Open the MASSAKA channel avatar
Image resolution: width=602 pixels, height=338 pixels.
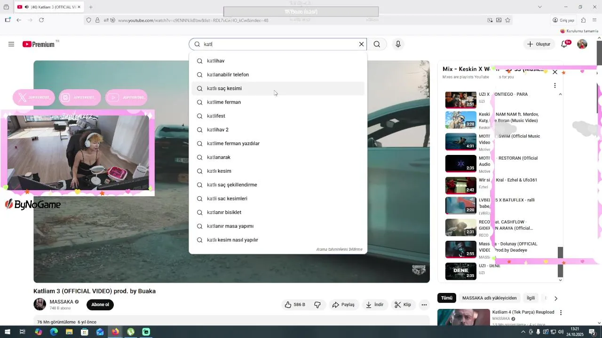pyautogui.click(x=40, y=304)
